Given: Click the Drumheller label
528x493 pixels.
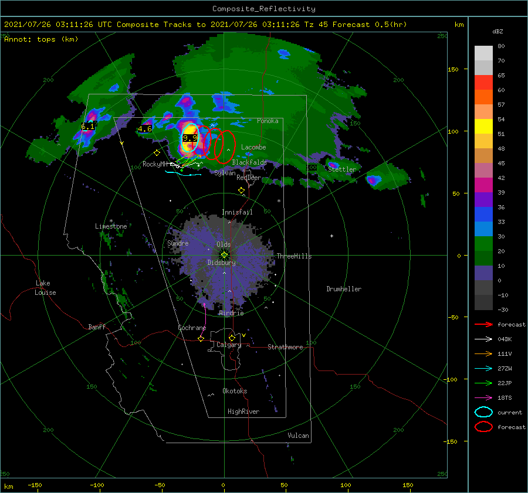Looking at the screenshot, I should click(344, 289).
